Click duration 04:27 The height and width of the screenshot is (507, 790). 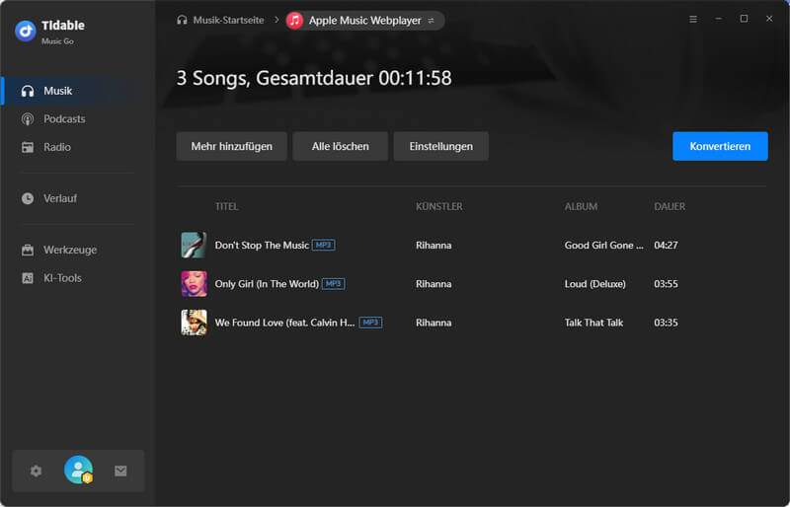(x=666, y=246)
